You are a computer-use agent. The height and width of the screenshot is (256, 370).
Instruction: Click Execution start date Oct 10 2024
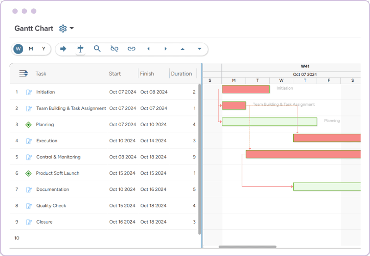[x=122, y=141]
